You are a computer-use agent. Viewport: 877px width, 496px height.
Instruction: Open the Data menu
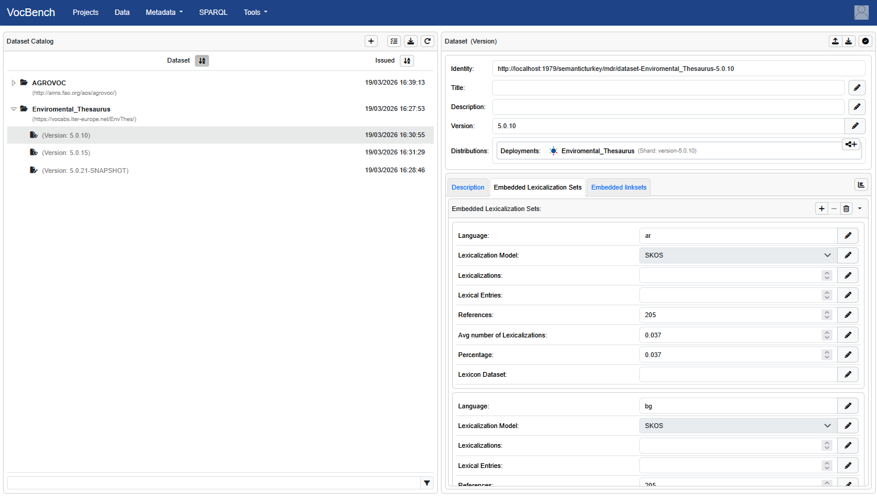pos(122,13)
